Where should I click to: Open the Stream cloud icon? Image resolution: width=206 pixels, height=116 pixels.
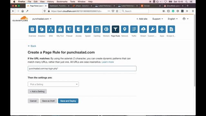click(x=143, y=29)
